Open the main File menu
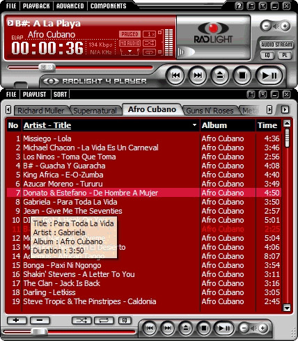The width and height of the screenshot is (298, 341). point(11,6)
